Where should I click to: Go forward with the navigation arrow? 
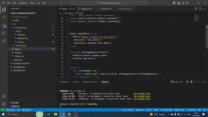click(66, 3)
